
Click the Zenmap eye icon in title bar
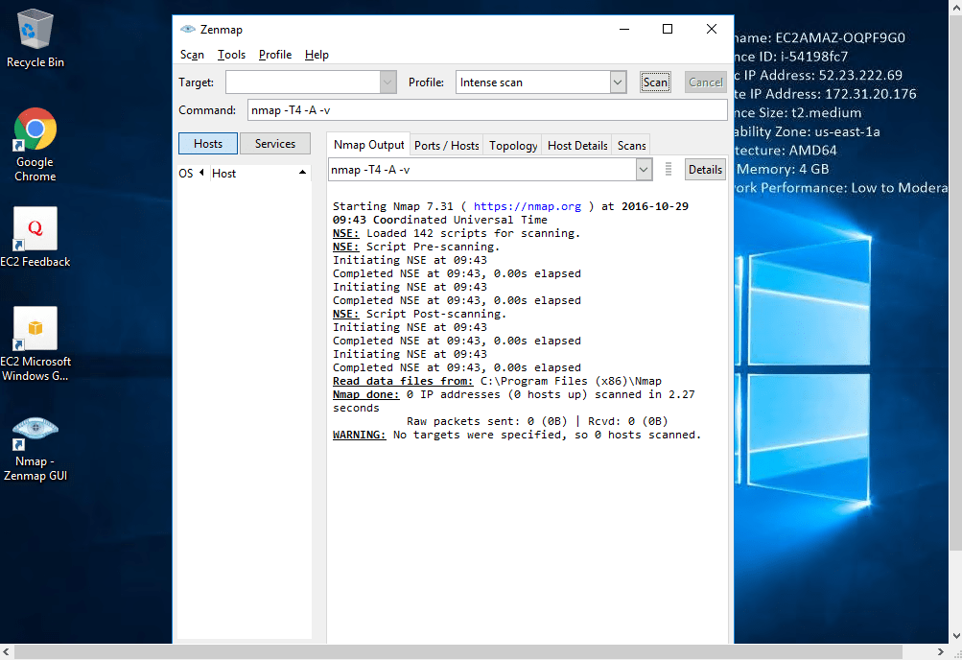click(x=187, y=29)
